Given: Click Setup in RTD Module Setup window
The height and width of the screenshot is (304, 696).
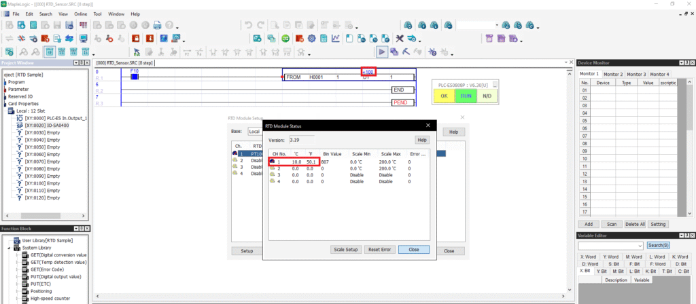Looking at the screenshot, I should pos(247,251).
